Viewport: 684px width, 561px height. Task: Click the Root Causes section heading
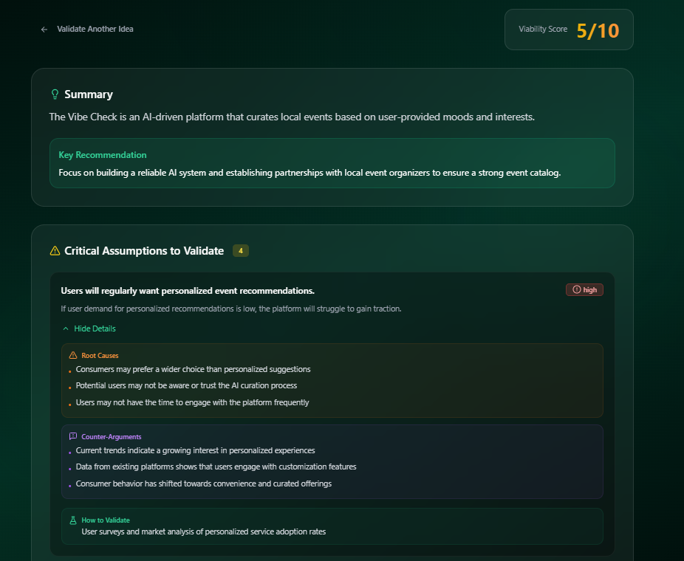click(x=100, y=356)
